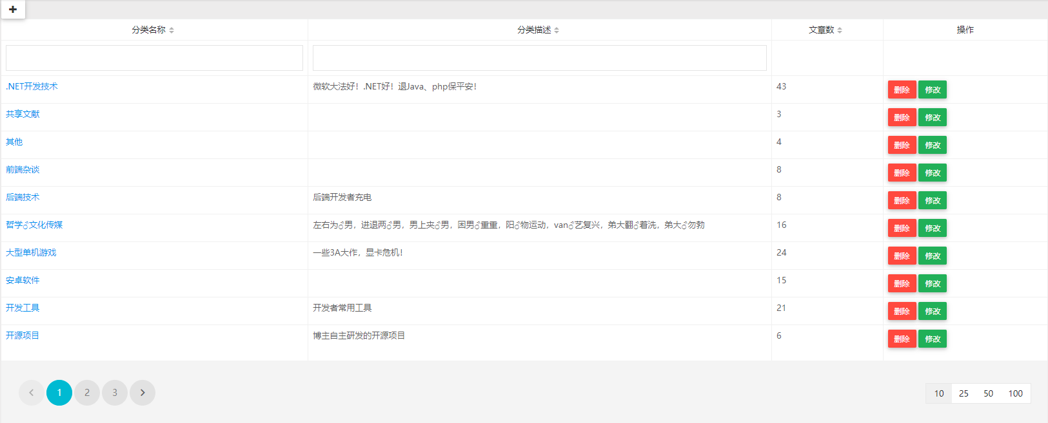Open the 大型单机游戏 category link
The height and width of the screenshot is (423, 1048).
(31, 252)
